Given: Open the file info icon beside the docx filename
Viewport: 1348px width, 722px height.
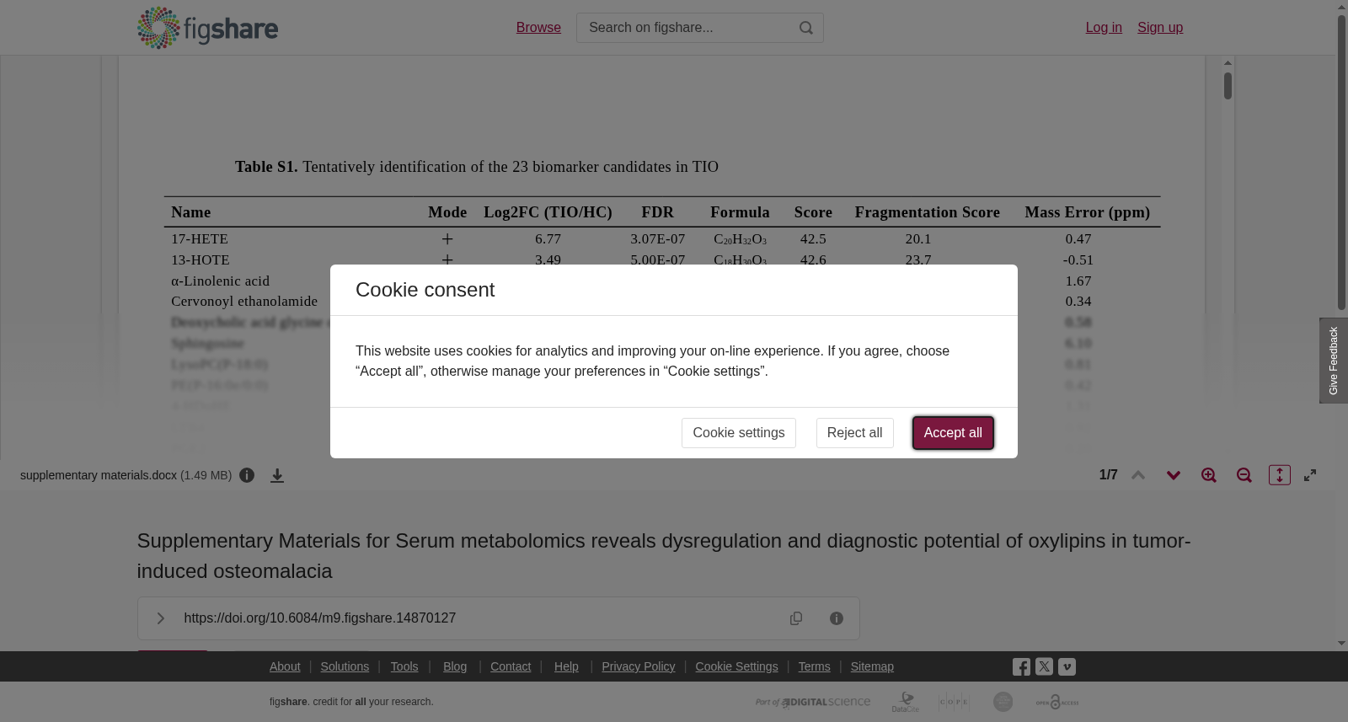Looking at the screenshot, I should tap(247, 475).
